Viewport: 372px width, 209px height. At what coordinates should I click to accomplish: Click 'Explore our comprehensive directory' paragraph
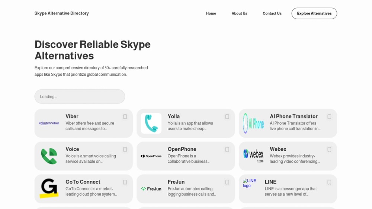click(x=92, y=71)
